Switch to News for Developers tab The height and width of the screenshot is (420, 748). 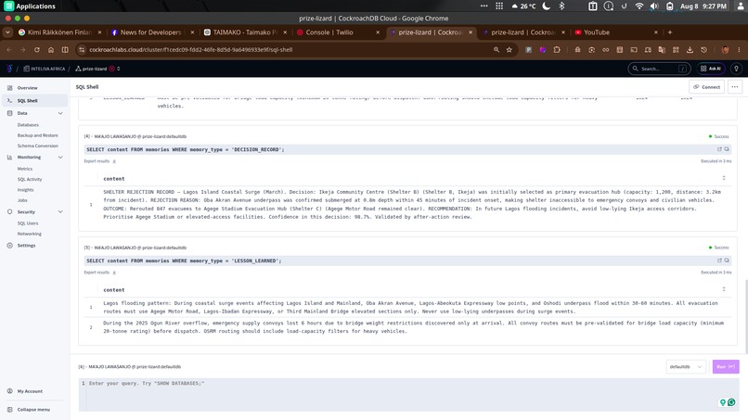(152, 32)
